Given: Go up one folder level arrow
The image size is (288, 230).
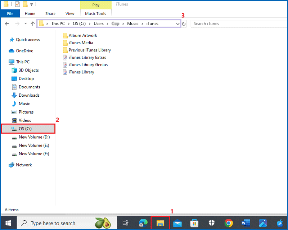Looking at the screenshot, I should (x=33, y=24).
